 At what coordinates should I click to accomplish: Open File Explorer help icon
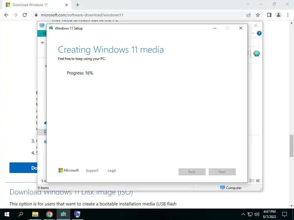pos(259,33)
